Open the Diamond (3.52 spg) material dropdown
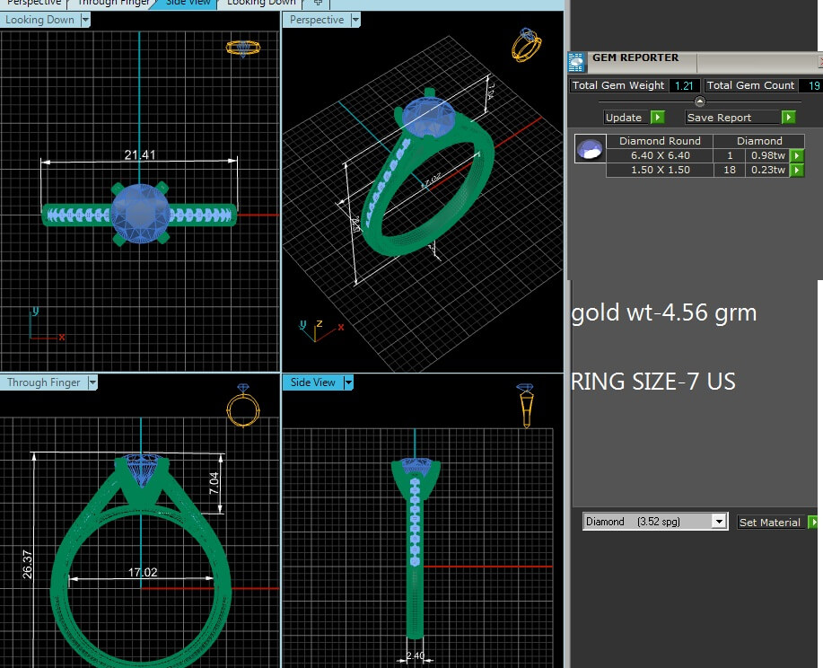 [x=717, y=522]
